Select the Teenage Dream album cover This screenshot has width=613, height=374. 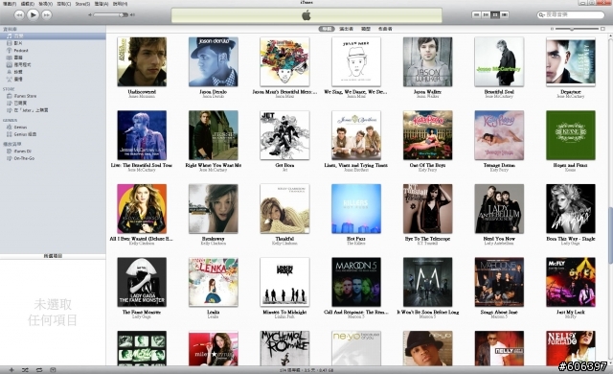coord(499,135)
